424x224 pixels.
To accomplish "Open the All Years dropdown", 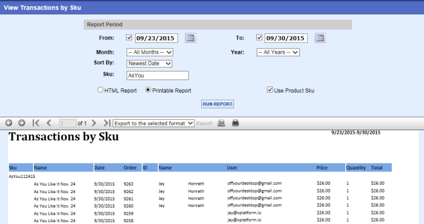I will (x=278, y=52).
